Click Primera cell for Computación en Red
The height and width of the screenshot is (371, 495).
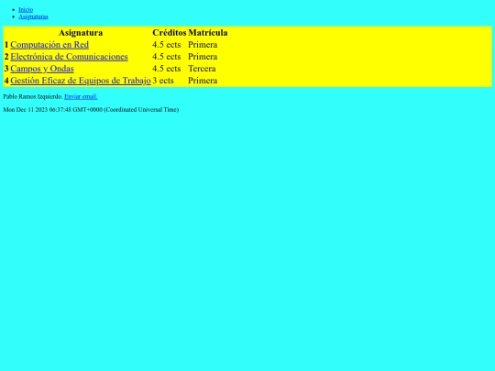pos(208,45)
